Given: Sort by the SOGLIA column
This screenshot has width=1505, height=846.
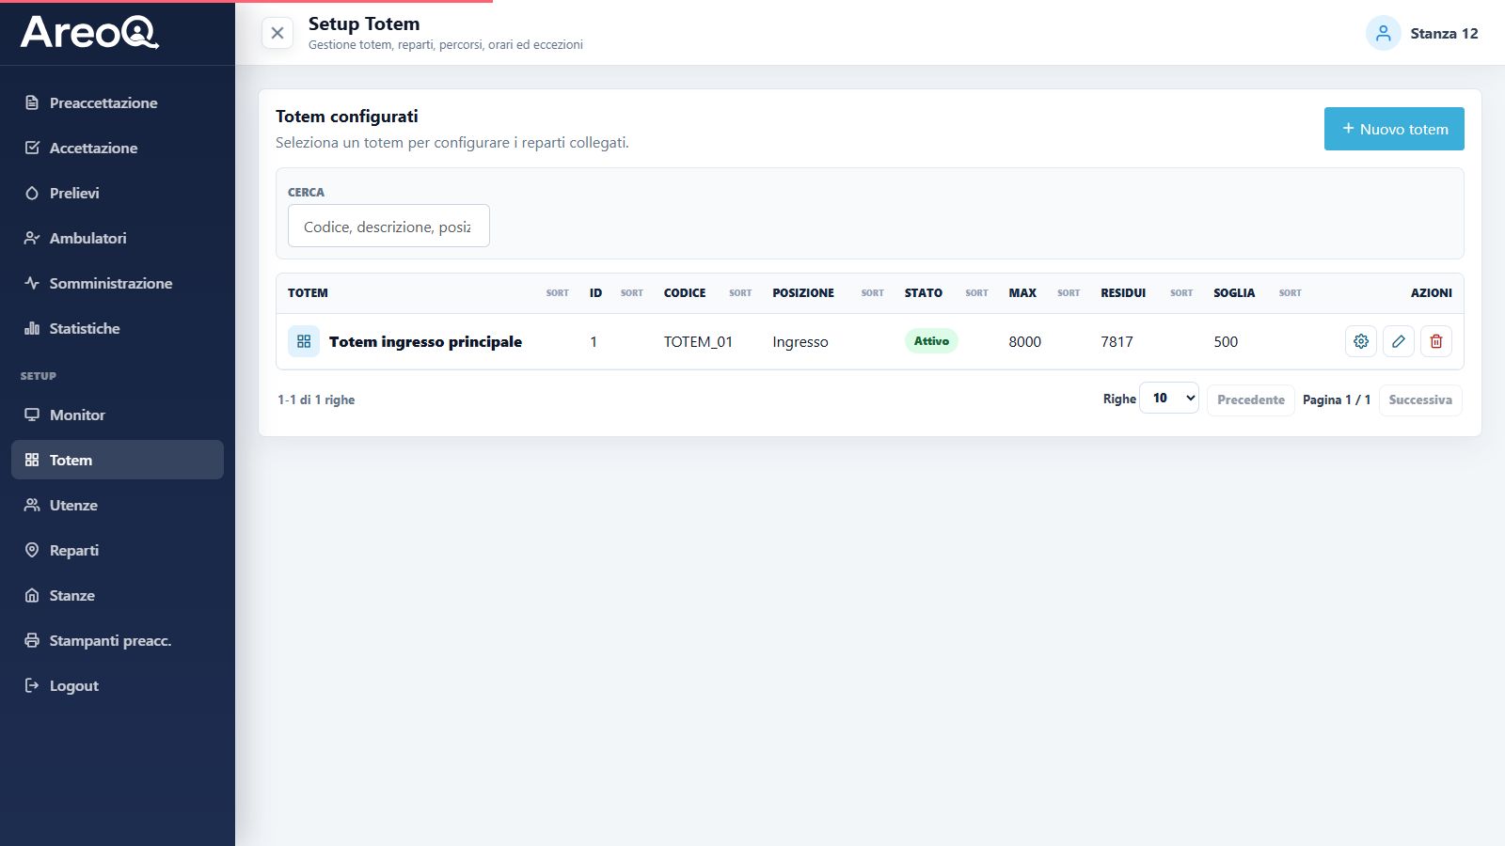Looking at the screenshot, I should 1291,293.
